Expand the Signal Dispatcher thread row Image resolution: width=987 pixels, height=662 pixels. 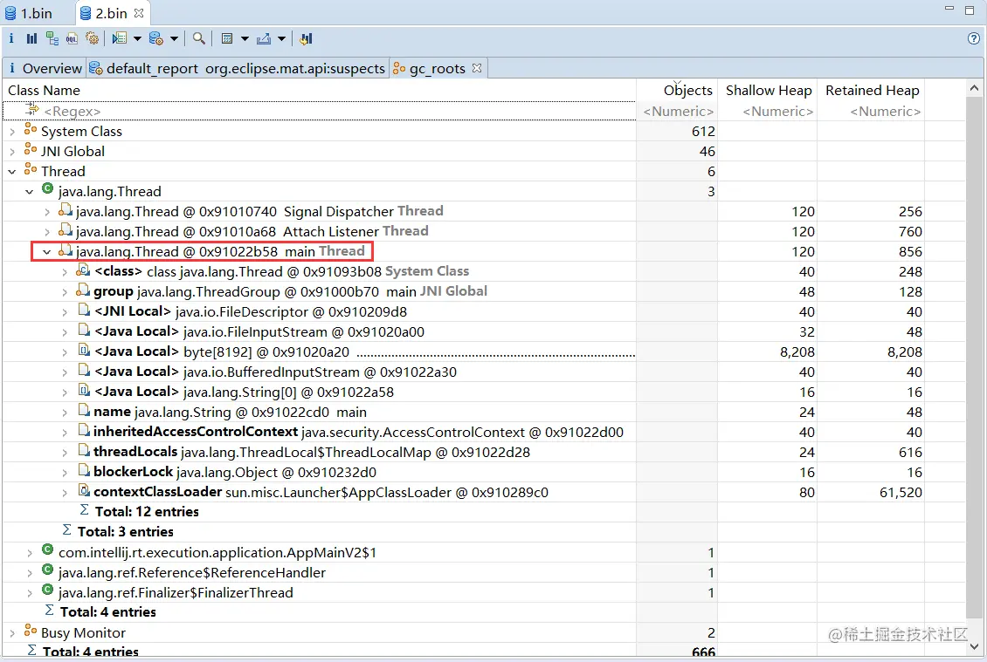tap(46, 213)
